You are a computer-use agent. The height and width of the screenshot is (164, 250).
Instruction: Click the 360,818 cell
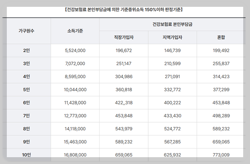[124, 90]
